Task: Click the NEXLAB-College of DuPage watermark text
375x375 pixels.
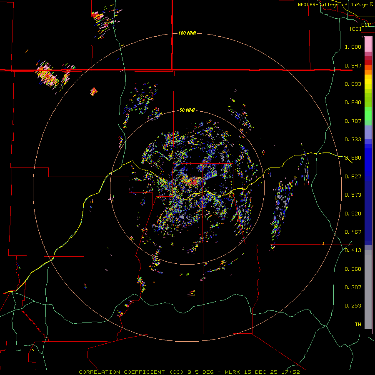Action: tap(335, 5)
